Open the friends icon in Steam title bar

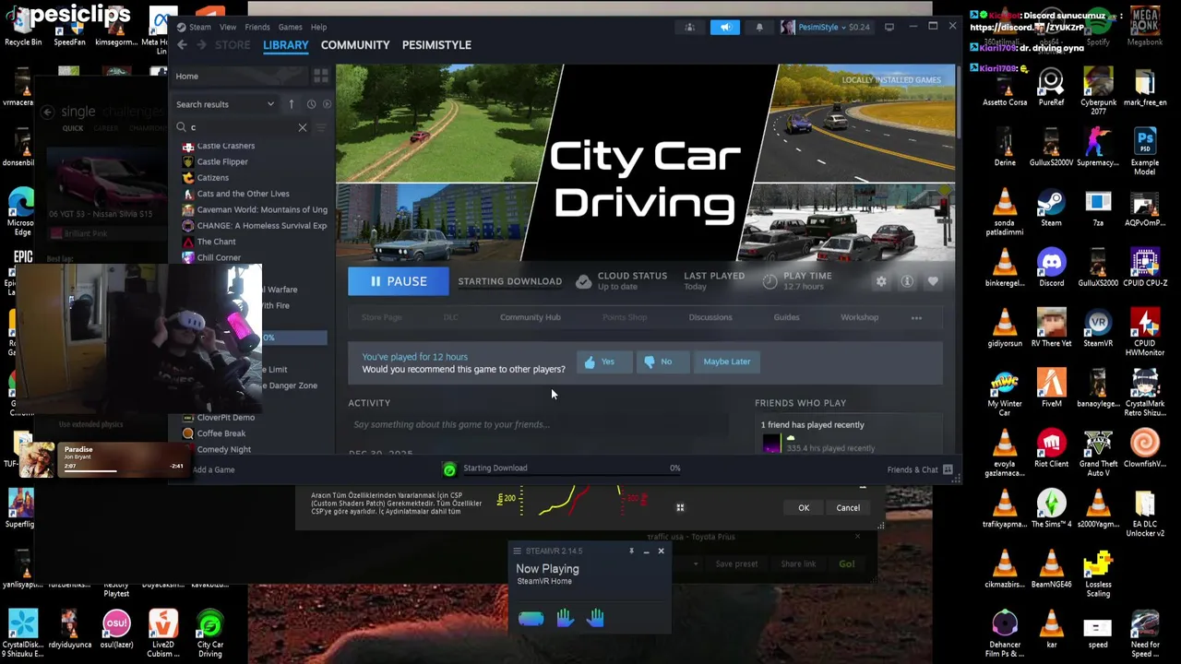(689, 27)
